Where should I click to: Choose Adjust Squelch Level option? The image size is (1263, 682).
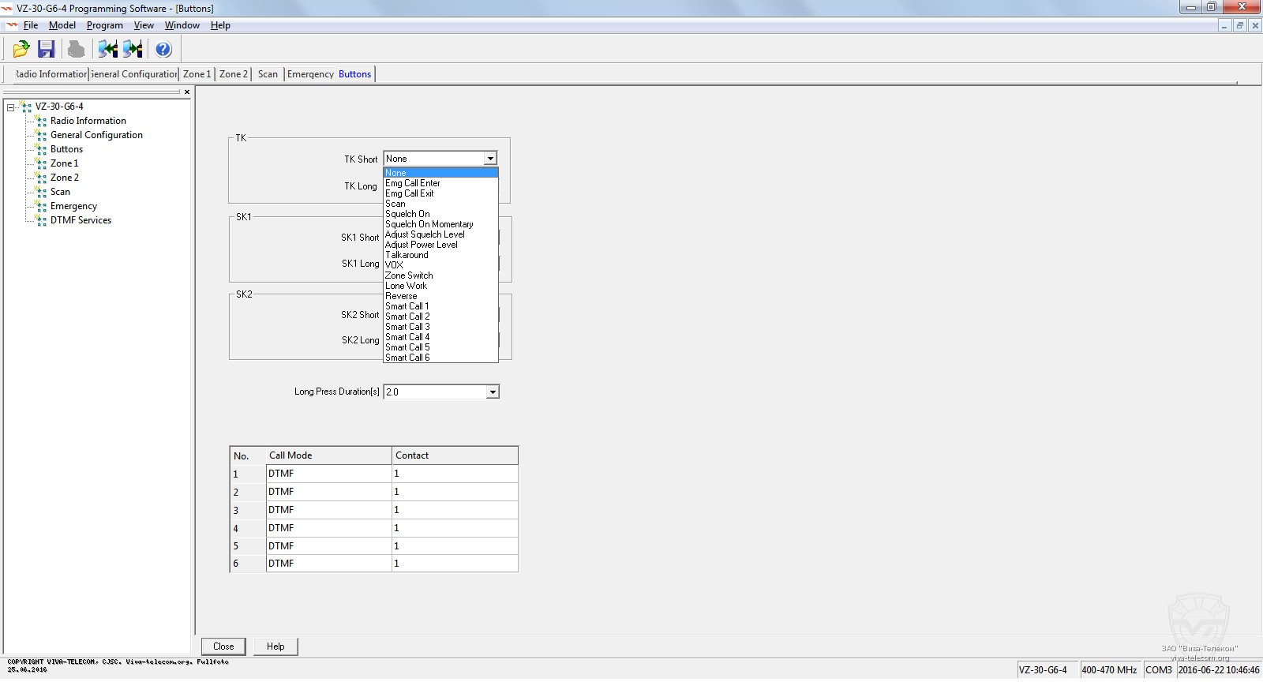tap(440, 234)
